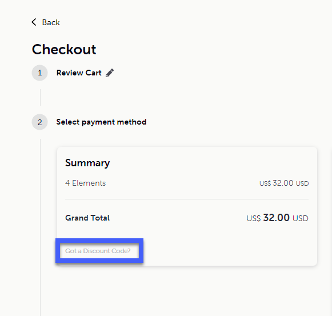Image resolution: width=332 pixels, height=316 pixels.
Task: Click the 4 Elements price US$ 32.00
Action: (284, 183)
